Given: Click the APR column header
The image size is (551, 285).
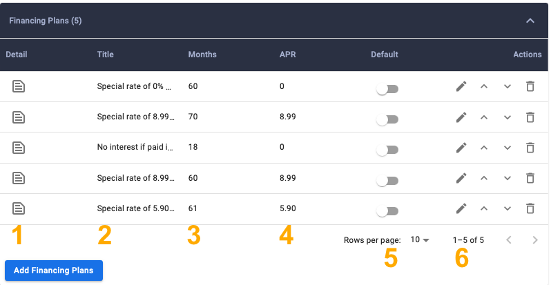Looking at the screenshot, I should point(288,55).
